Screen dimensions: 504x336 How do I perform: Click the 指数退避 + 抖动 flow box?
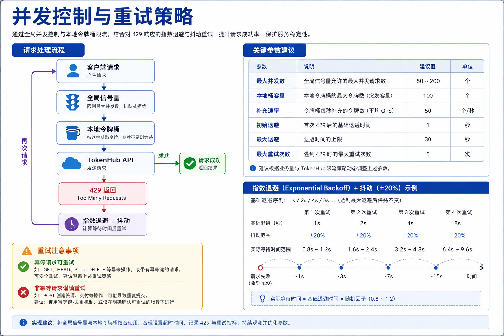103,224
